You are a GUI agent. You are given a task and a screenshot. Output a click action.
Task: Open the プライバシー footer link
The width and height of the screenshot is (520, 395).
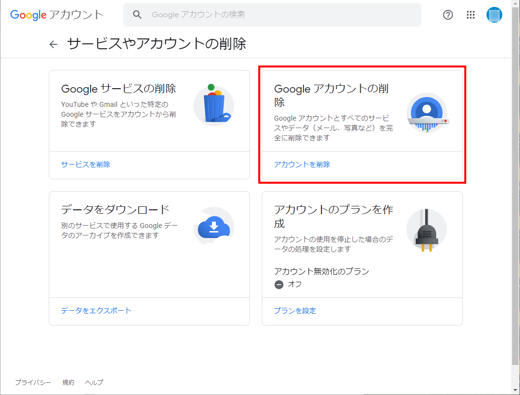click(33, 382)
